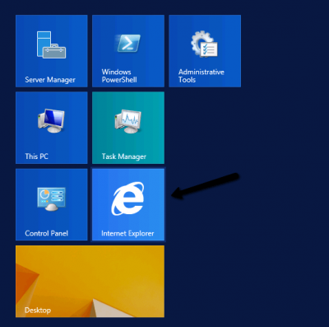Open the Server Manager tile
Image resolution: width=329 pixels, height=327 pixels.
pos(52,51)
